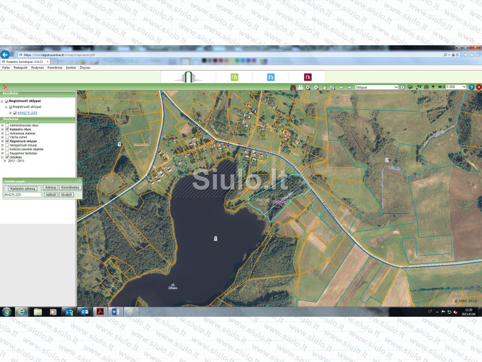Uncheck the 4542/5:225 result checkbox
Image resolution: width=482 pixels, height=362 pixels.
[x=14, y=113]
